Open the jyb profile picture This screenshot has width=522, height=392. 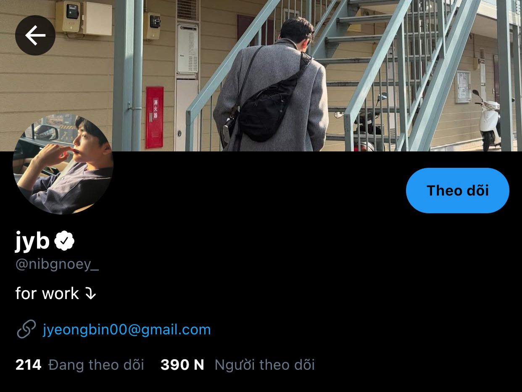tap(63, 164)
